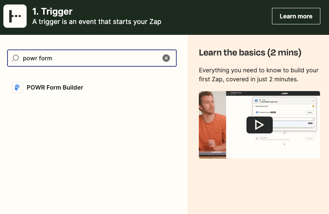The image size is (329, 214).
Task: Click the magnifying glass search icon
Action: click(x=15, y=58)
